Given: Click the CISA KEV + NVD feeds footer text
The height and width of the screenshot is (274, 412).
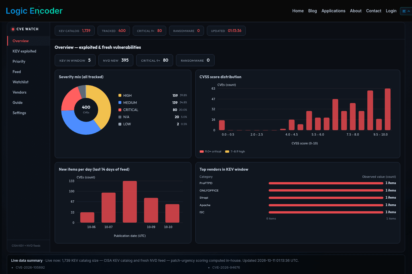Looking at the screenshot, I should click(x=26, y=246).
